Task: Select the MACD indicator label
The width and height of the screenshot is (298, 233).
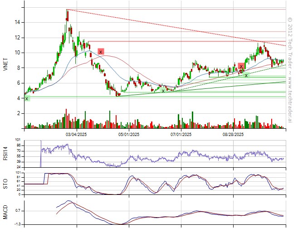Action: click(6, 212)
